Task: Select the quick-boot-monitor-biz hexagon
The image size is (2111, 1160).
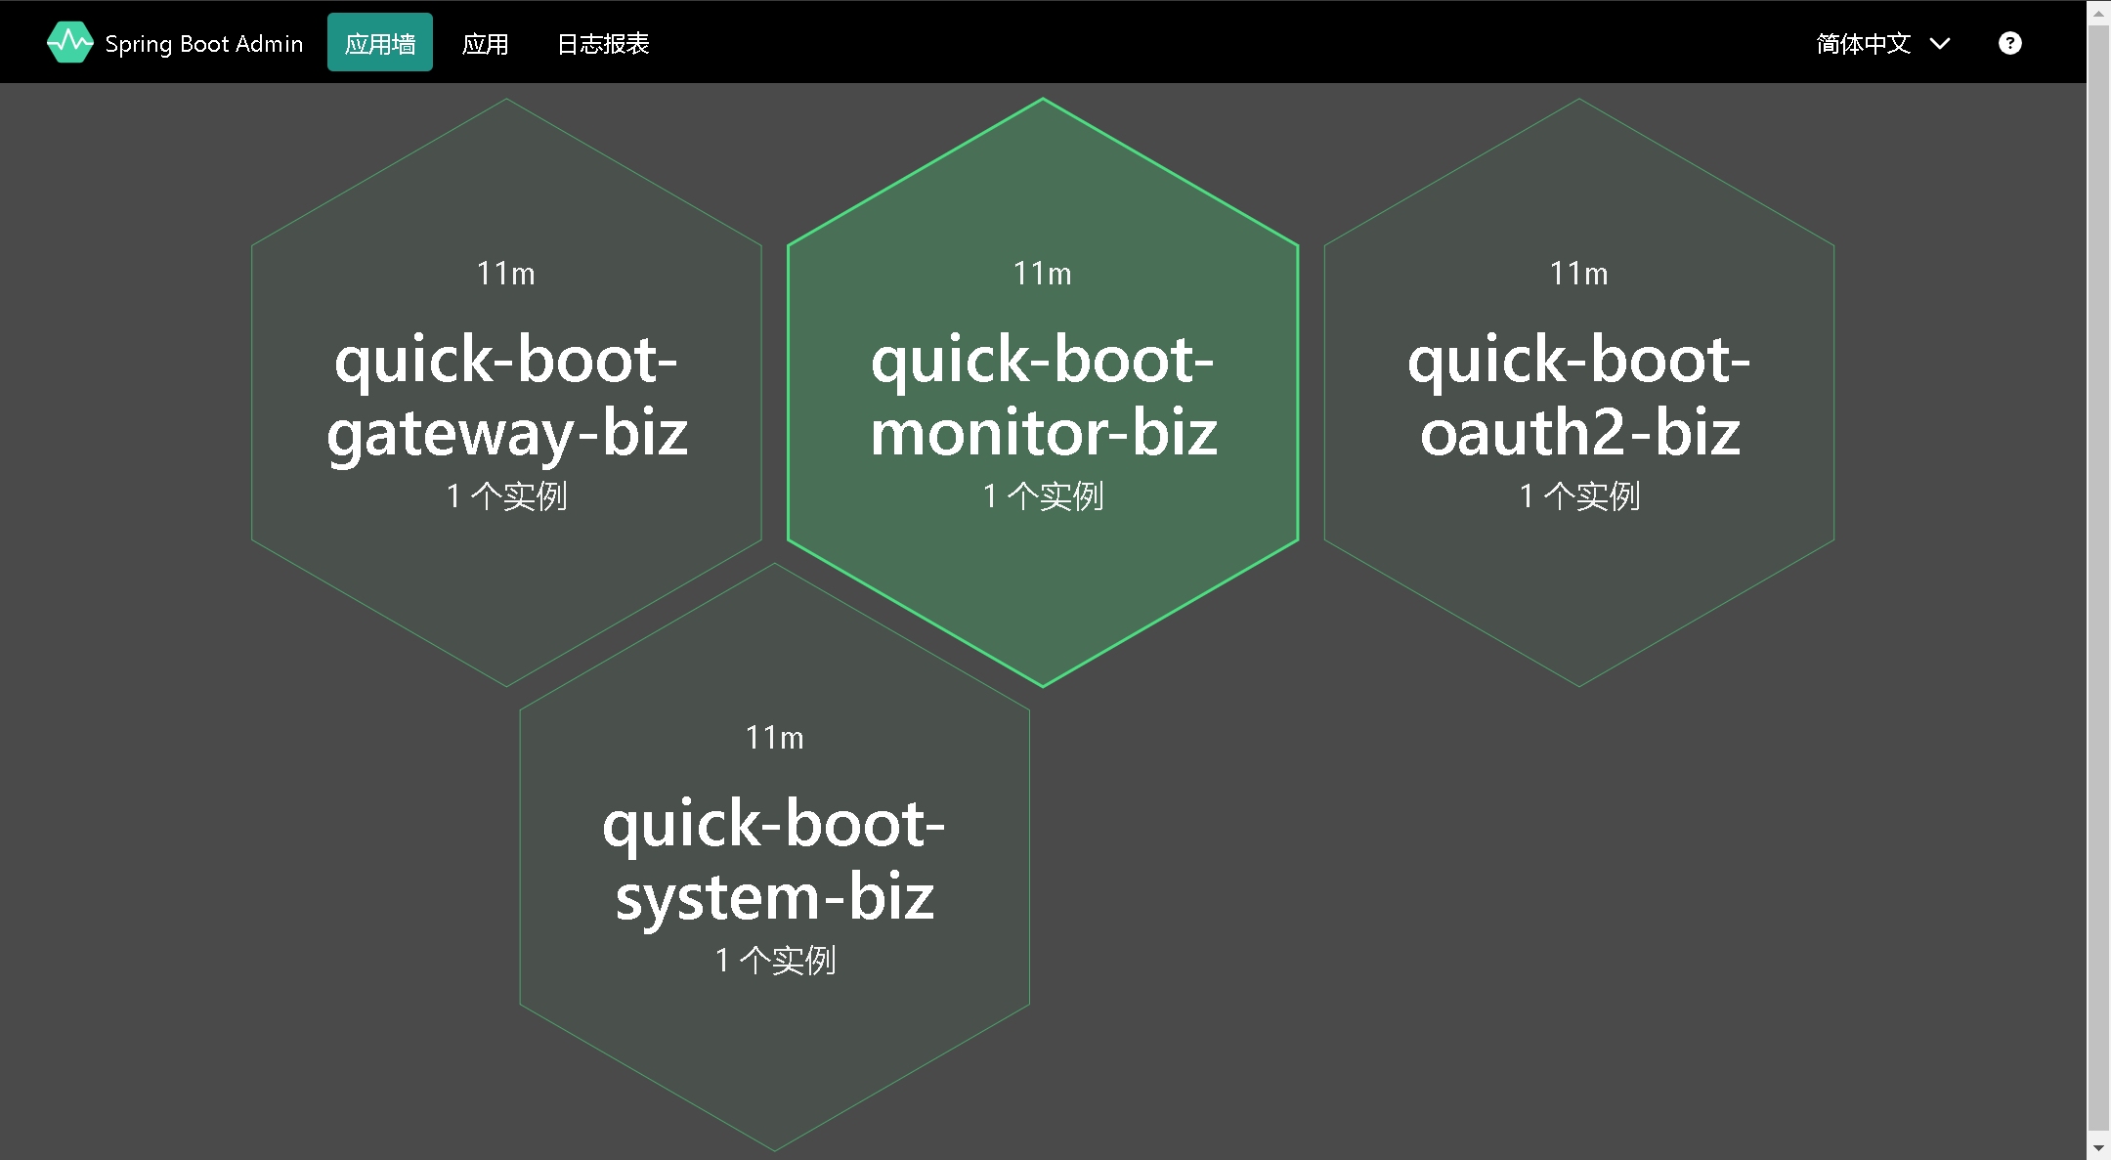Action: coord(1043,395)
